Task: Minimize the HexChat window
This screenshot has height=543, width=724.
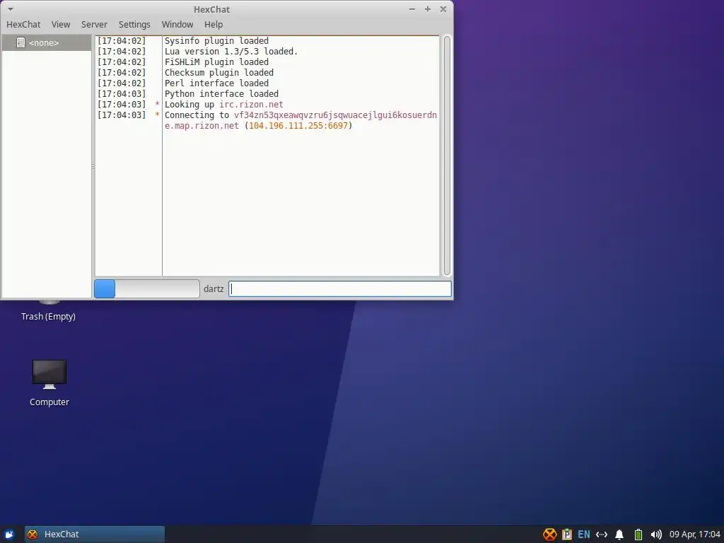Action: point(412,9)
